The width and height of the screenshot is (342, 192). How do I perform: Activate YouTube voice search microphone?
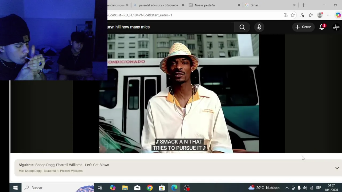click(x=259, y=27)
